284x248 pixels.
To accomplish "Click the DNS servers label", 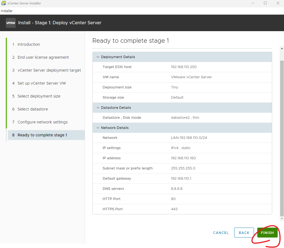I will (x=113, y=189).
